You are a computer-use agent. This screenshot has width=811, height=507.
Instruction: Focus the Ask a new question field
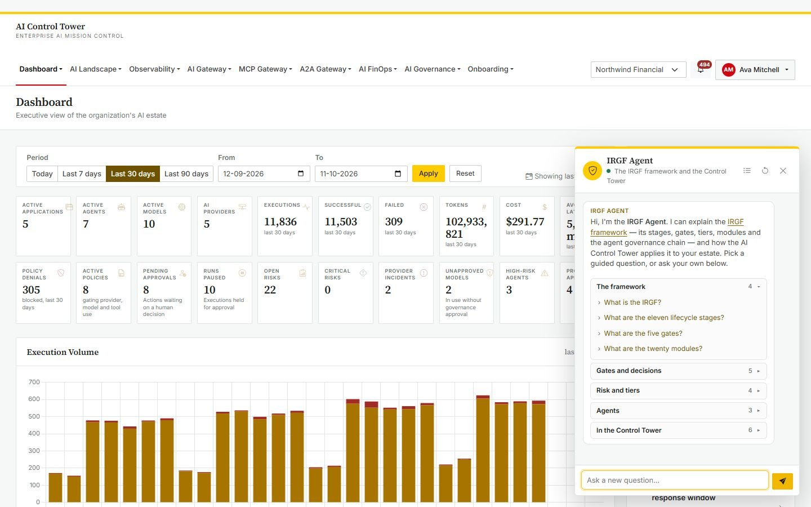(675, 481)
